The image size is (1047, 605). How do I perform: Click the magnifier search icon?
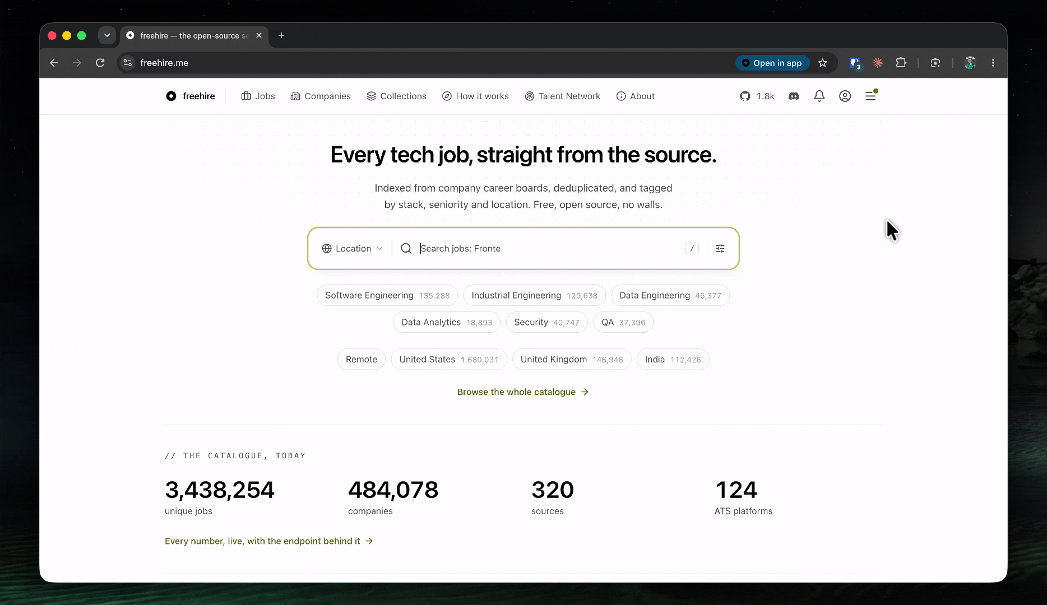point(406,249)
